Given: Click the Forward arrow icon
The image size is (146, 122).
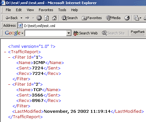Looking at the screenshot, I should (x=27, y=18).
